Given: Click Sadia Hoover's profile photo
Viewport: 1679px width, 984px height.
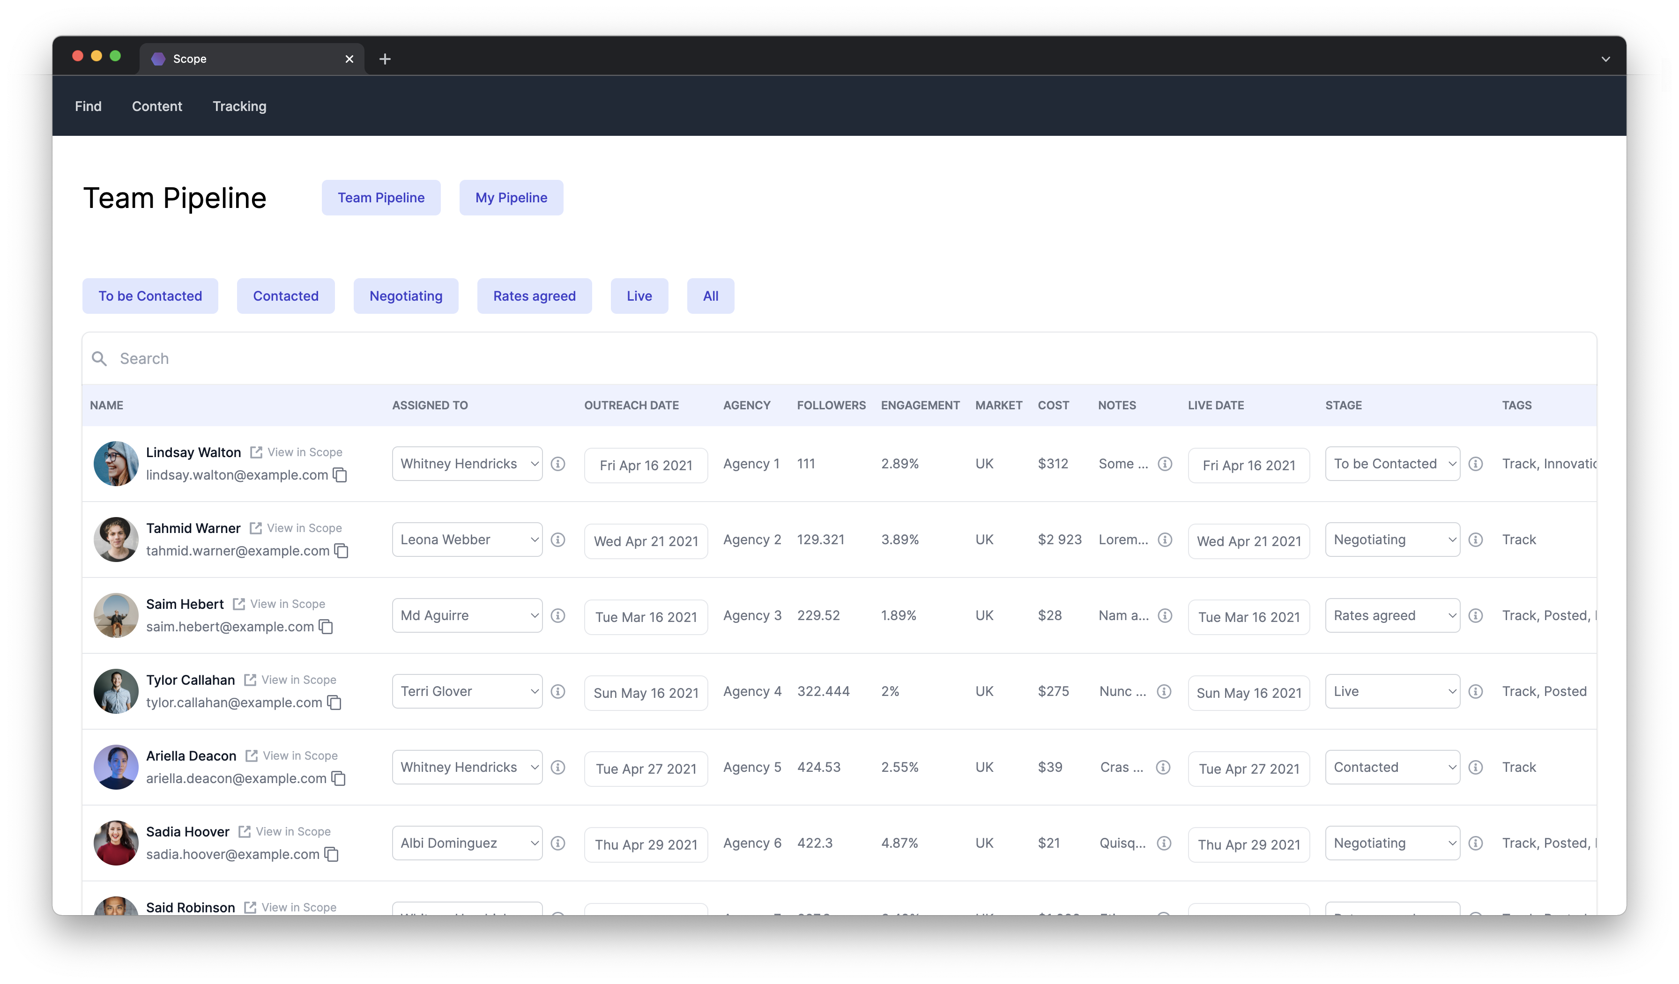Looking at the screenshot, I should (116, 843).
